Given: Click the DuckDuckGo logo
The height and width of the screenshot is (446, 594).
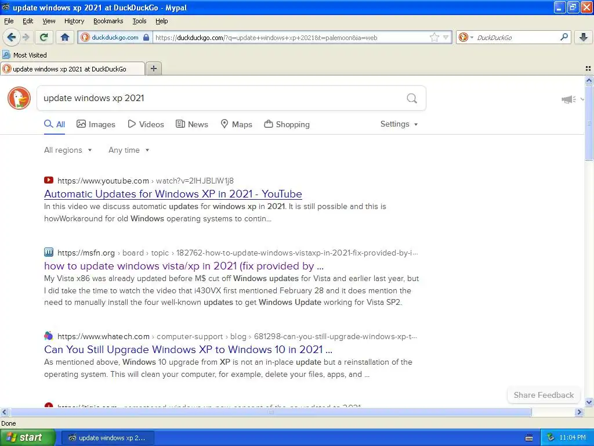Looking at the screenshot, I should click(x=19, y=98).
